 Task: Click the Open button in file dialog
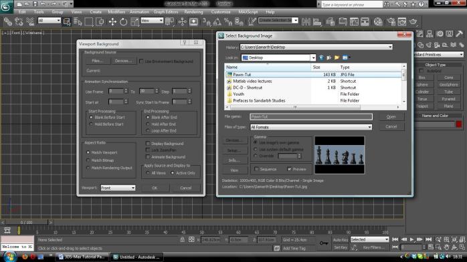(391, 117)
